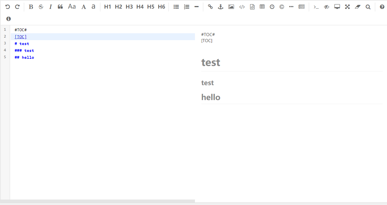The width and height of the screenshot is (387, 205).
Task: Insert an H3 heading
Action: 129,7
